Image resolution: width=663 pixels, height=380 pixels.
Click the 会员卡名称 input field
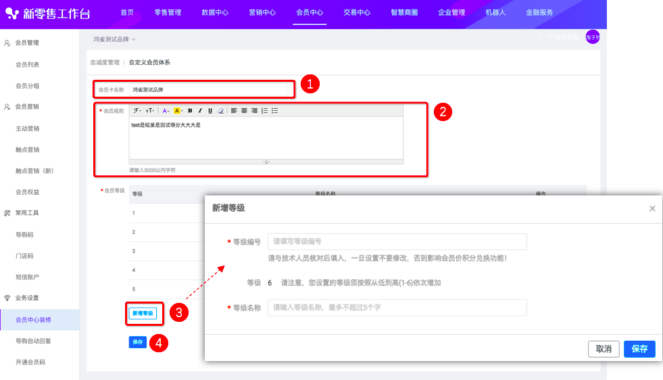pos(208,90)
